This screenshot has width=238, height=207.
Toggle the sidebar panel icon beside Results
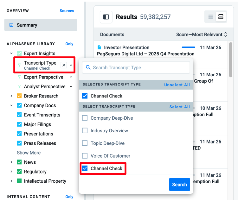click(x=106, y=17)
